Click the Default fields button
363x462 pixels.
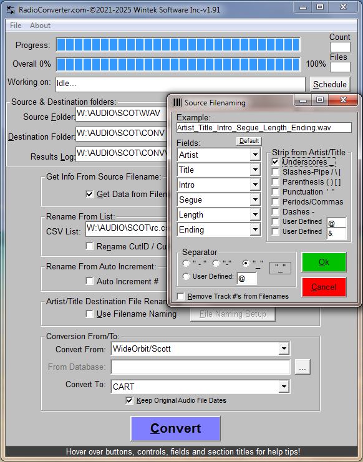(249, 141)
